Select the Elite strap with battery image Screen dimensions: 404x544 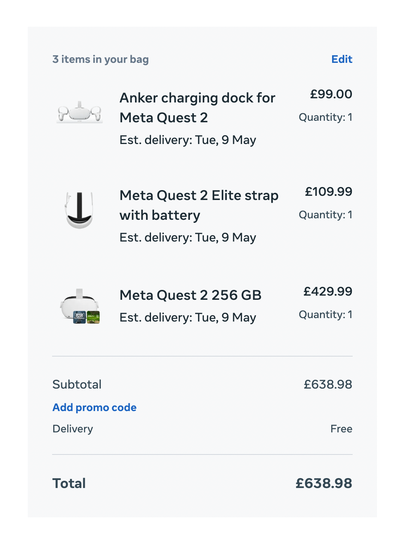pos(79,210)
